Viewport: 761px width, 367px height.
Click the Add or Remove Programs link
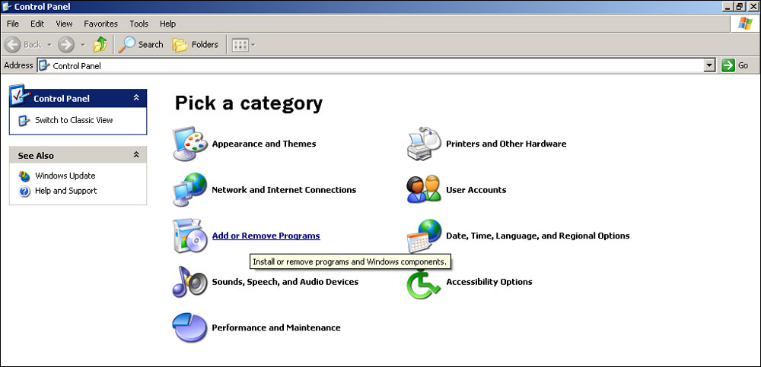266,236
